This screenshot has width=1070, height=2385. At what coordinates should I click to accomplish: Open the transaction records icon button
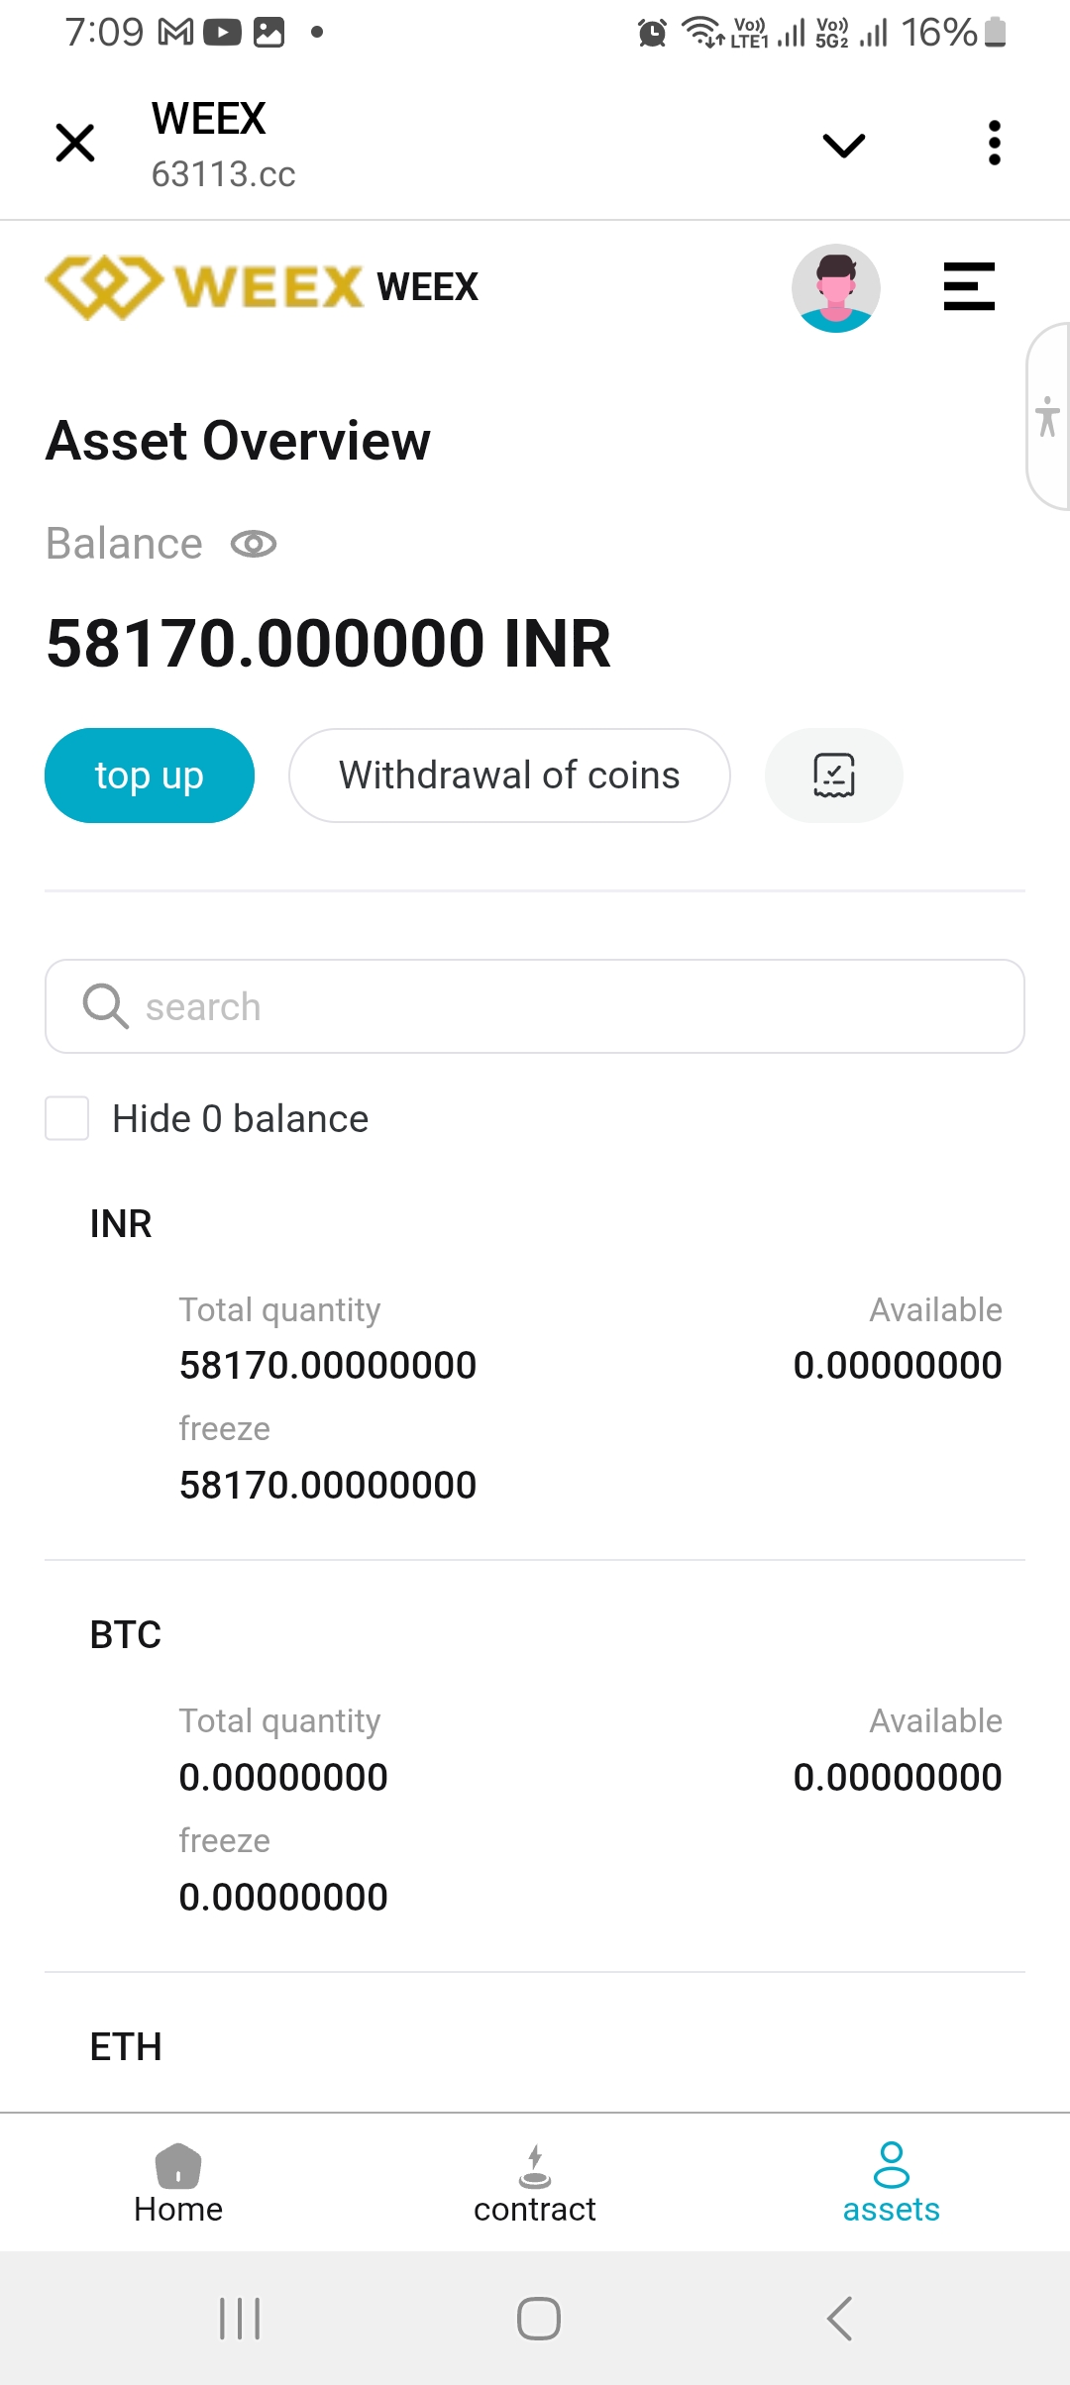833,776
